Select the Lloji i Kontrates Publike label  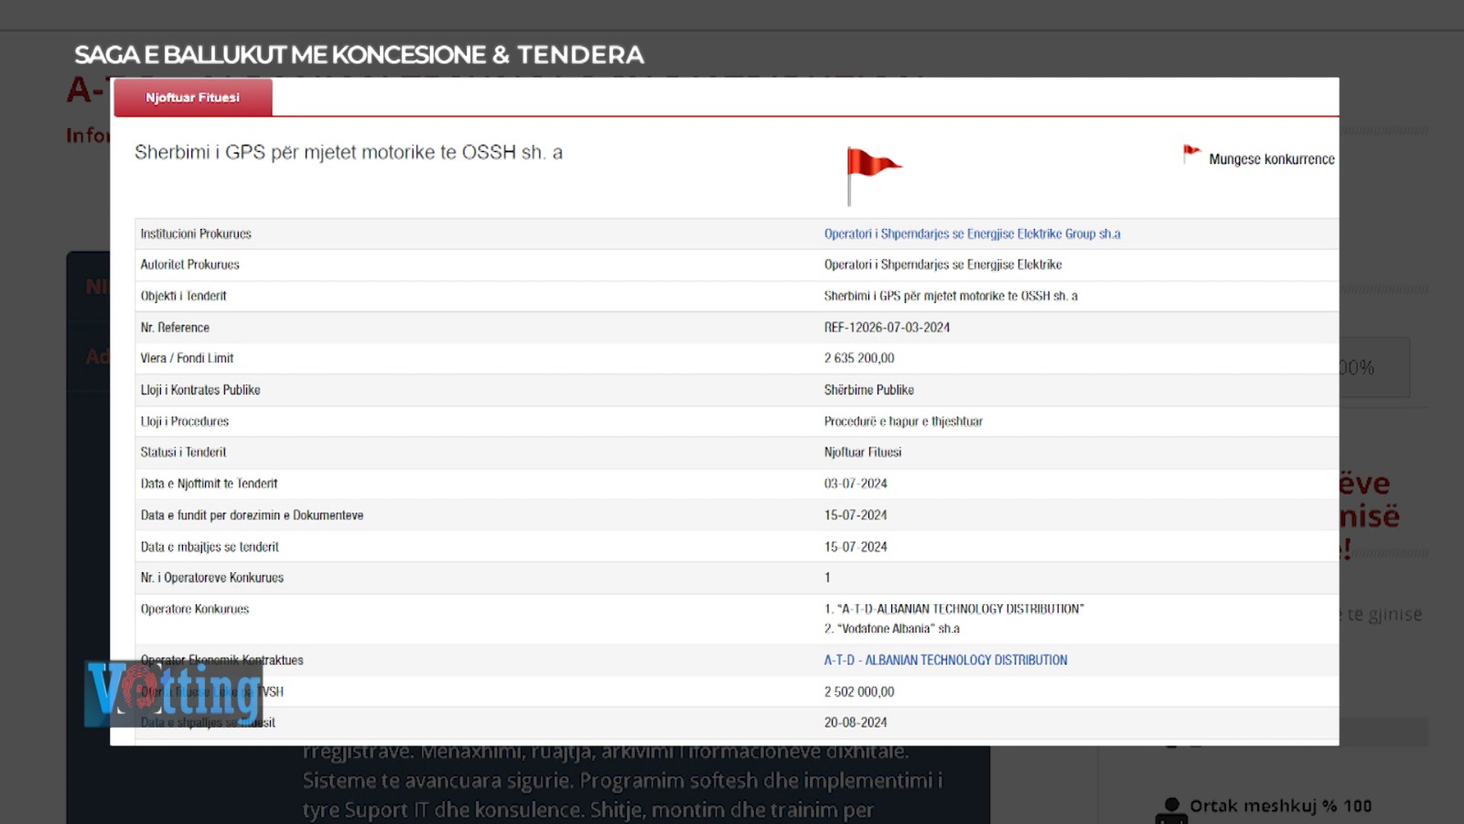click(200, 390)
